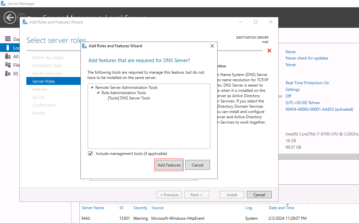The height and width of the screenshot is (223, 359).
Task: Open the (UTC+03:30) Tehran time zone link
Action: (303, 102)
